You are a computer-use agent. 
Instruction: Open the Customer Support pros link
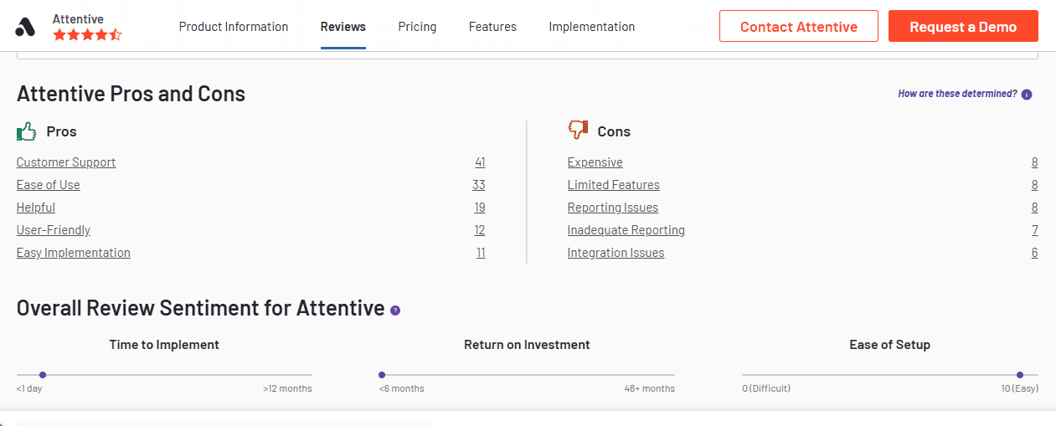coord(66,162)
